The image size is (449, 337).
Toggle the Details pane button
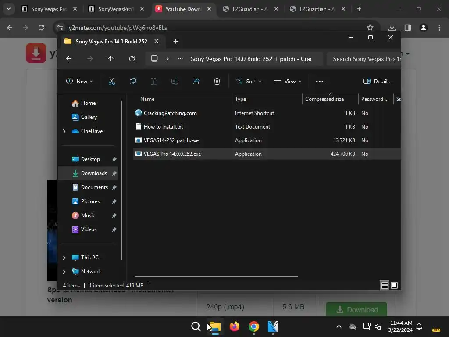click(x=376, y=81)
